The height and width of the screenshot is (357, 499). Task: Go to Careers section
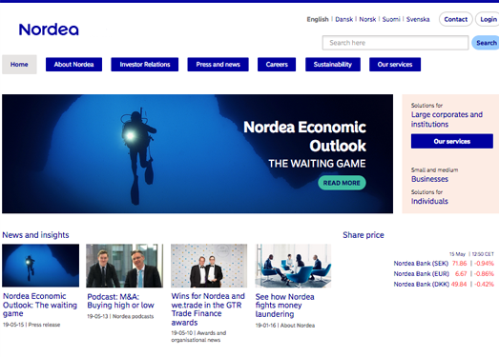coord(277,65)
